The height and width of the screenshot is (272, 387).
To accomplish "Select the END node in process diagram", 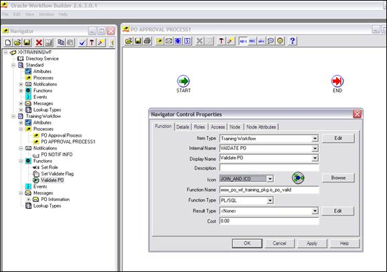I will click(x=337, y=81).
